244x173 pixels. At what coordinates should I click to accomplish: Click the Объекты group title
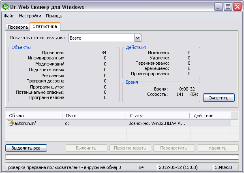click(x=21, y=47)
